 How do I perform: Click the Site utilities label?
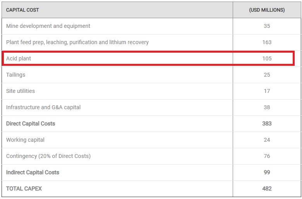pyautogui.click(x=21, y=91)
